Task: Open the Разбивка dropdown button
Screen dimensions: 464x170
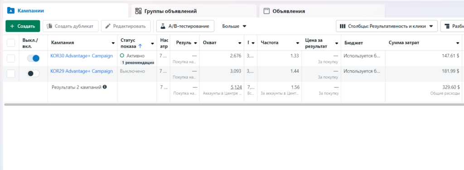Action: pyautogui.click(x=452, y=26)
